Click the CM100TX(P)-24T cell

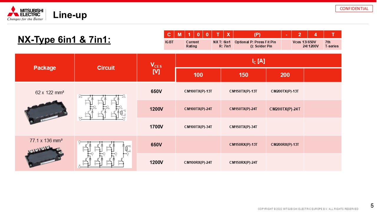click(198, 109)
